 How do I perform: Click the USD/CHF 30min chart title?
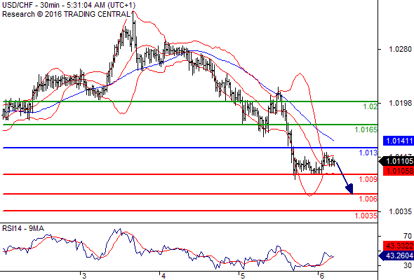[x=69, y=5]
